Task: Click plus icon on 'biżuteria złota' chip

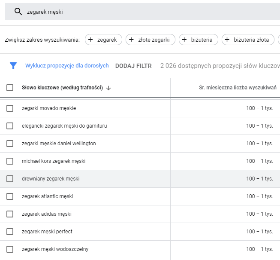Action: point(227,40)
